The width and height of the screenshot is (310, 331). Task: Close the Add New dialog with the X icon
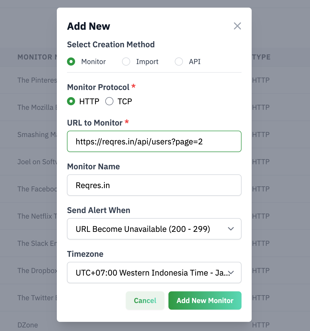[237, 26]
